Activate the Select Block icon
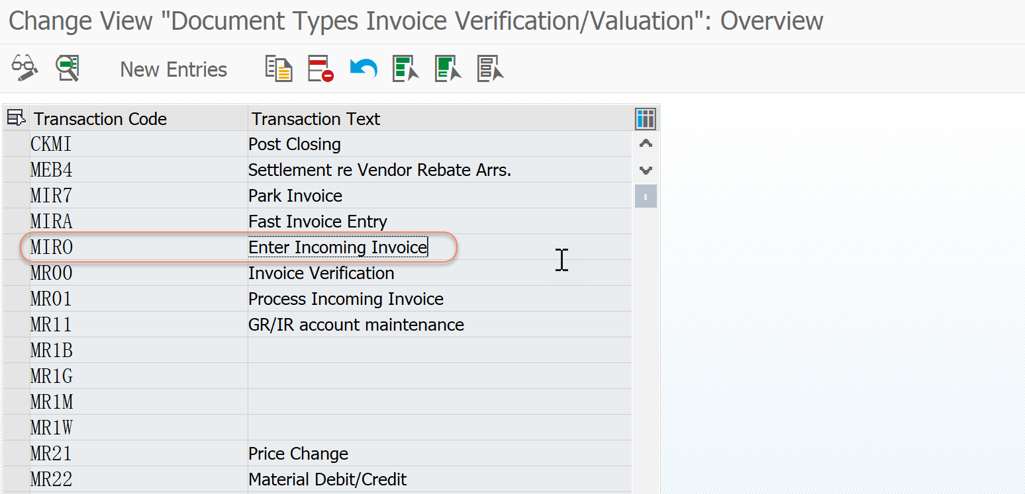 click(448, 68)
